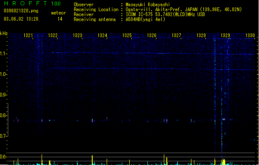Click the 1326 time marker
The height and width of the screenshot is (165, 259).
152,35
